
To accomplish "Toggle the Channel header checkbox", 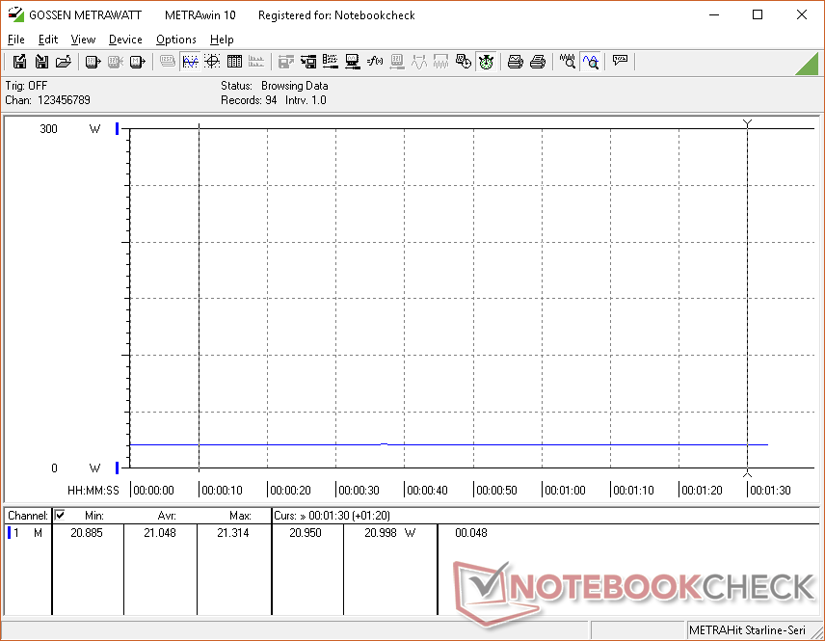I will click(60, 515).
